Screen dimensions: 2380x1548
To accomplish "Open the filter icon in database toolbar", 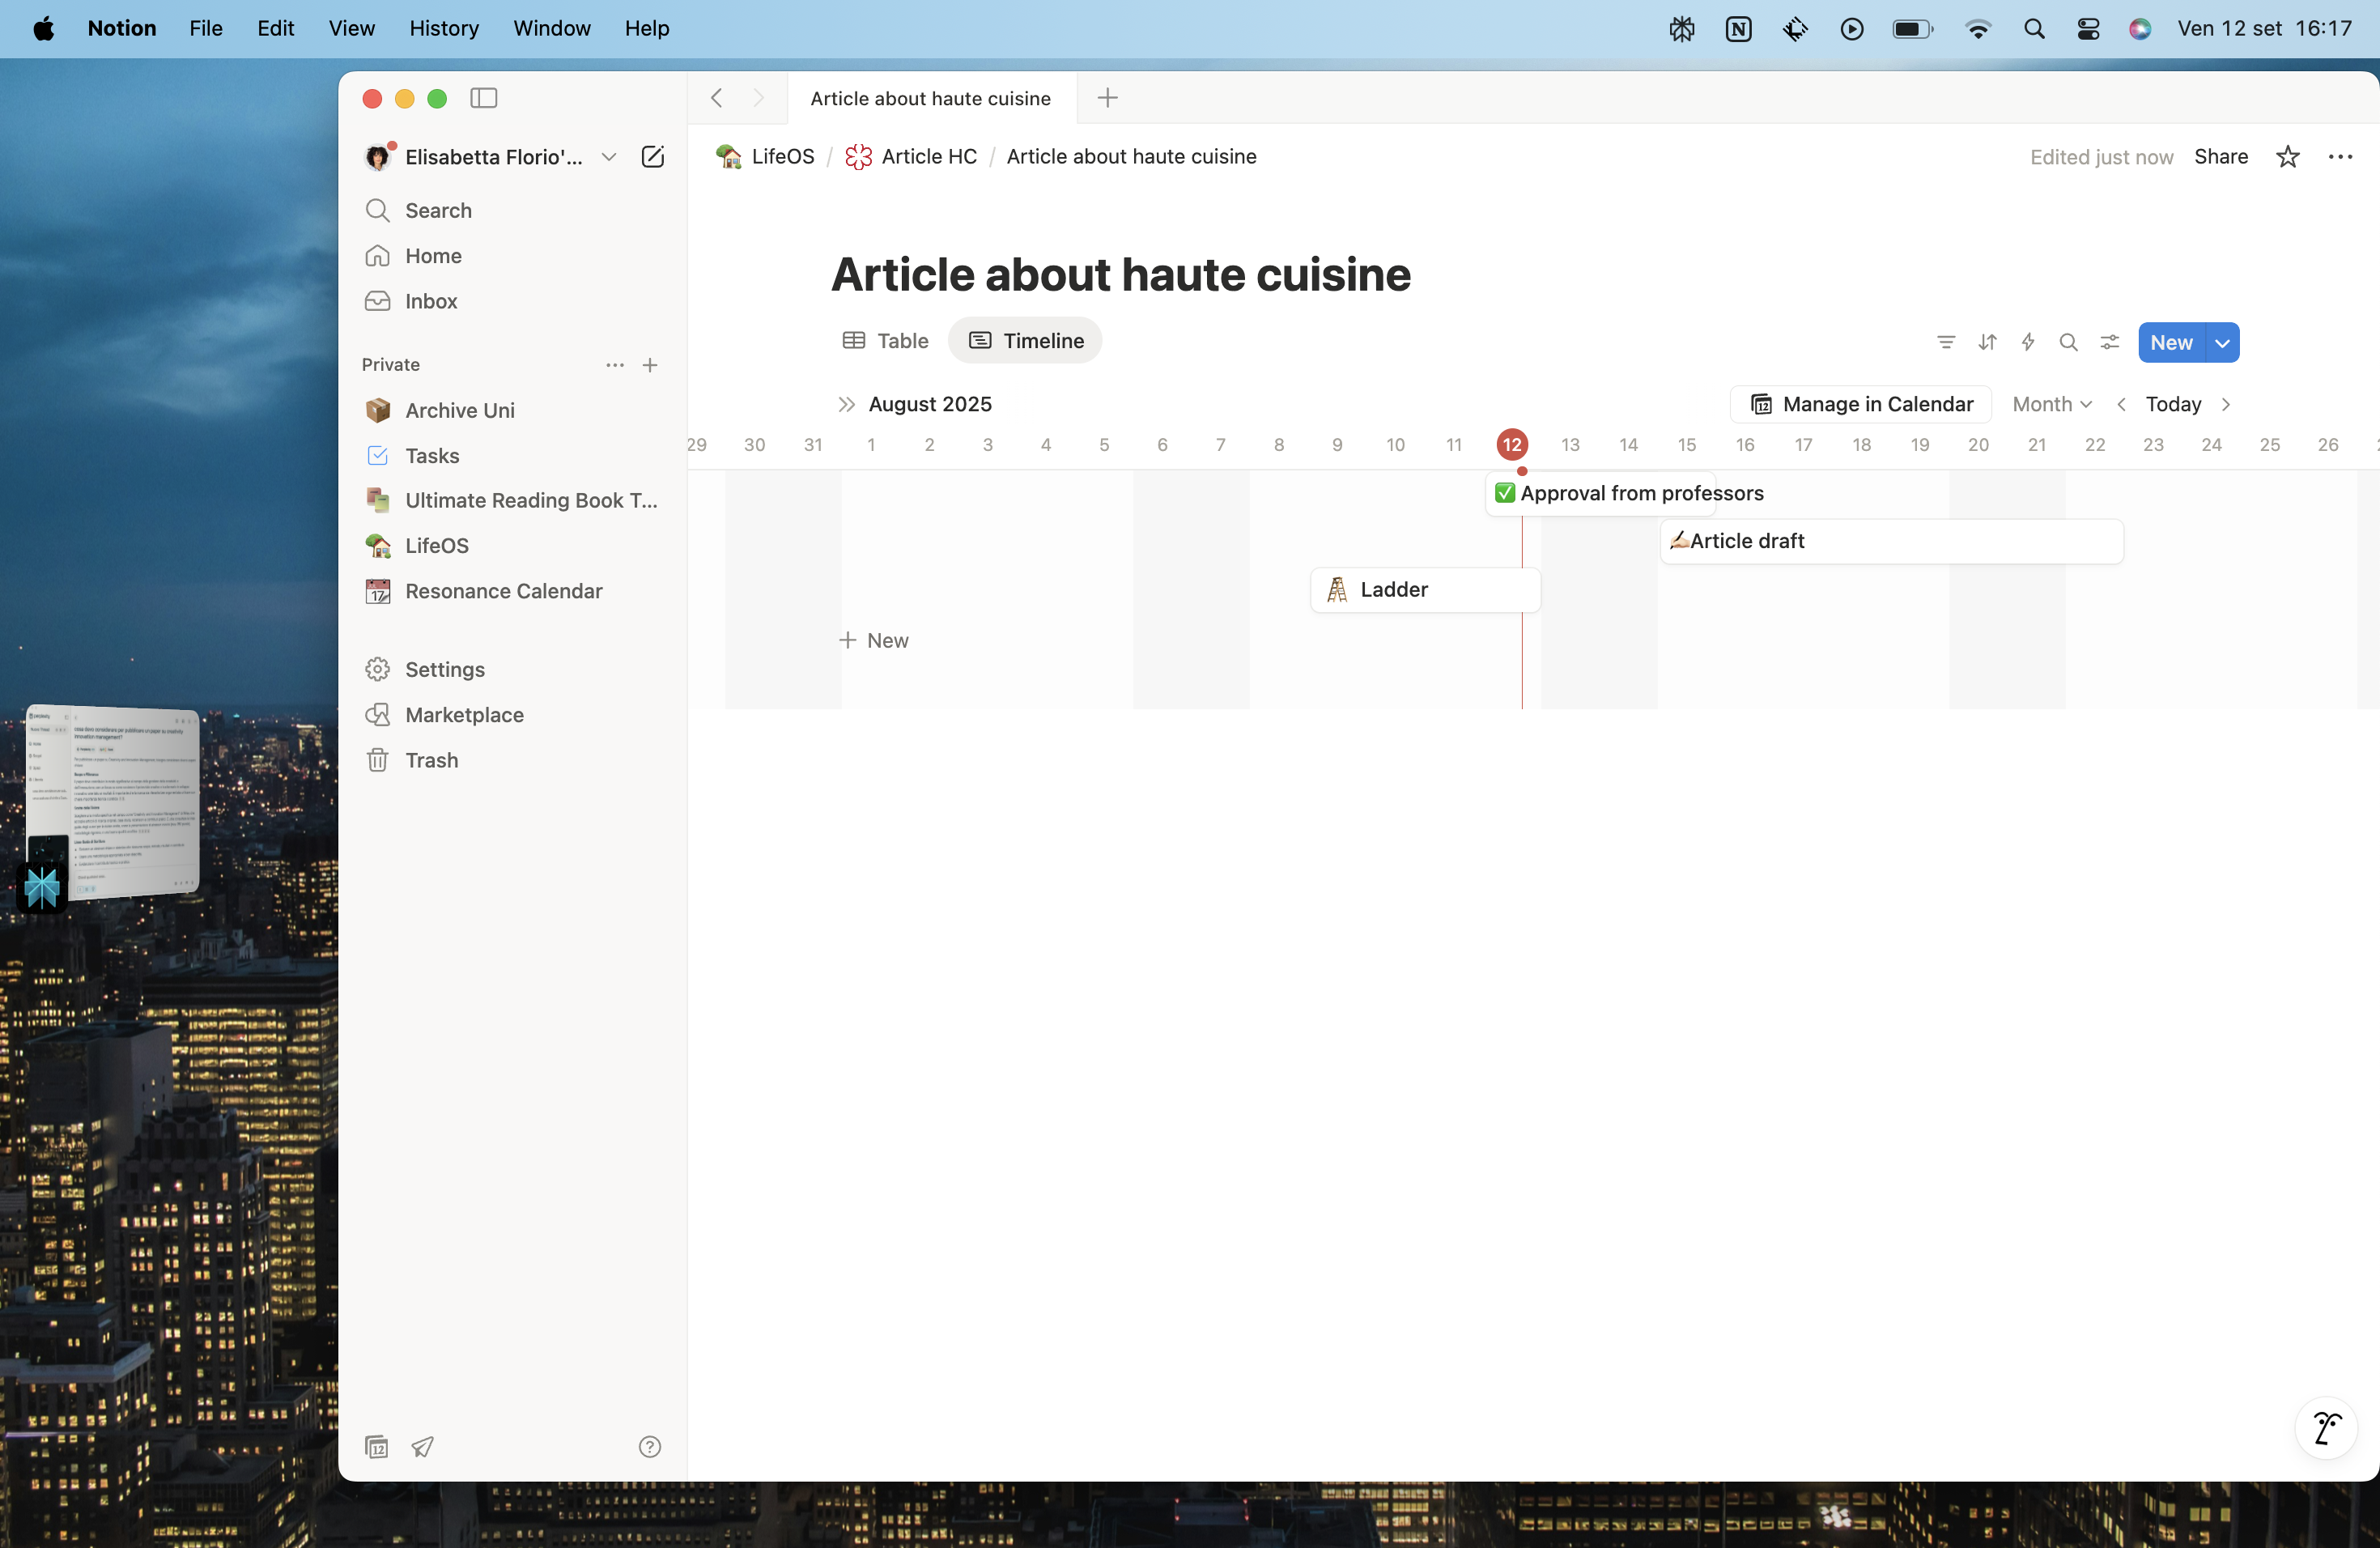I will (1945, 342).
